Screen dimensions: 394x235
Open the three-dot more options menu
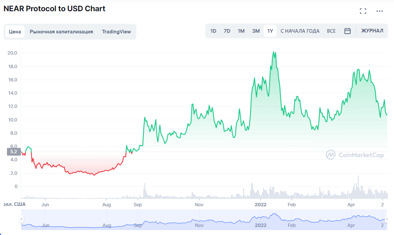tap(379, 11)
